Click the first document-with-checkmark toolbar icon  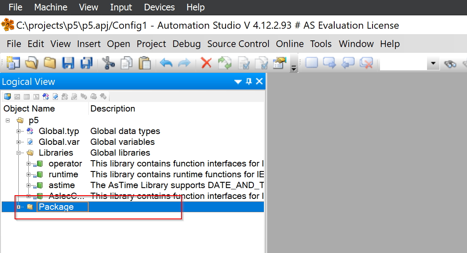tap(244, 63)
